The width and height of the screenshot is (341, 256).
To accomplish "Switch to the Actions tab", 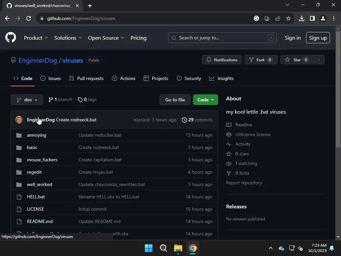I will coord(124,78).
